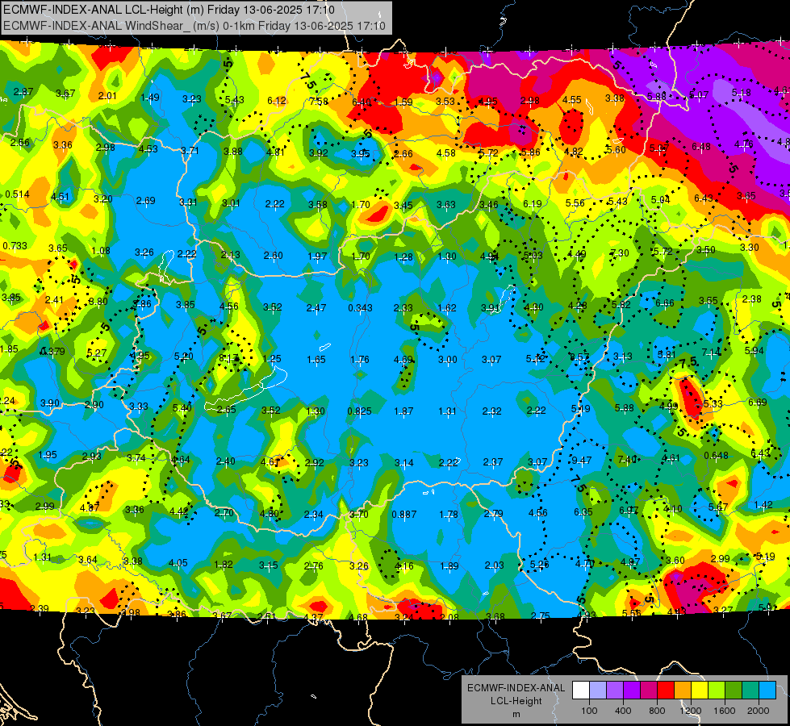The image size is (790, 726).
Task: Click the wind shear value 0.825
Action: (360, 411)
